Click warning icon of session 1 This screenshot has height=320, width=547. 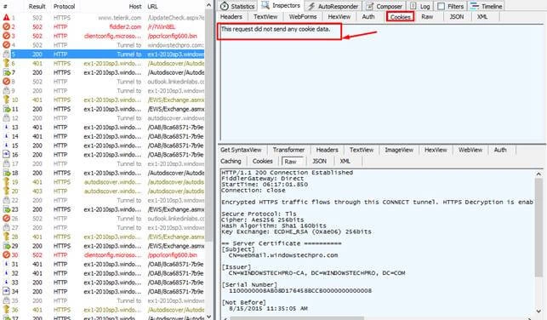(x=6, y=18)
